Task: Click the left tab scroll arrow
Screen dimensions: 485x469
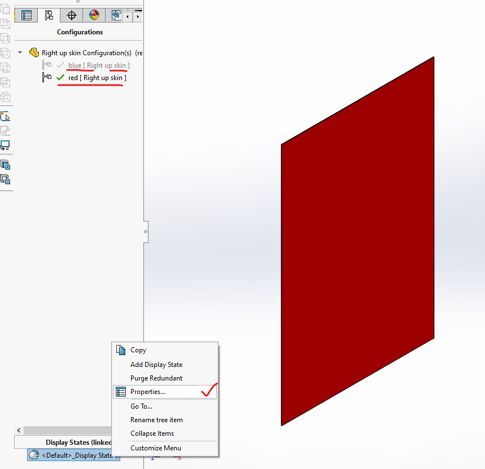Action: pos(128,17)
